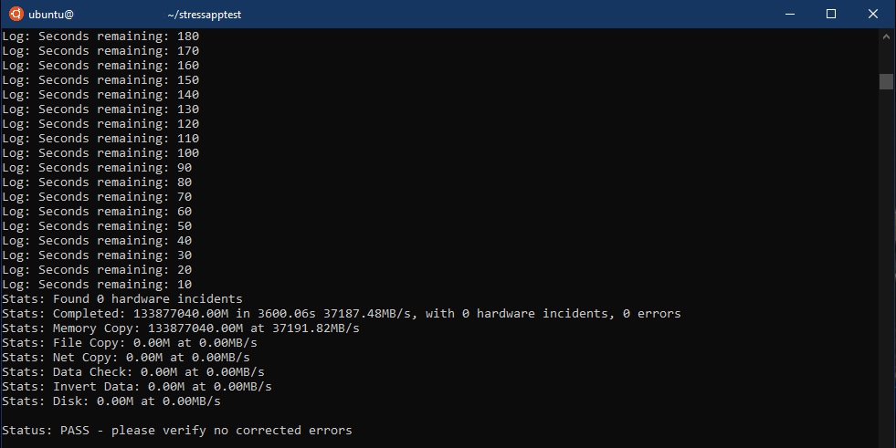896x448 pixels.
Task: Click the 'Memory Copy' stats line
Action: click(181, 328)
